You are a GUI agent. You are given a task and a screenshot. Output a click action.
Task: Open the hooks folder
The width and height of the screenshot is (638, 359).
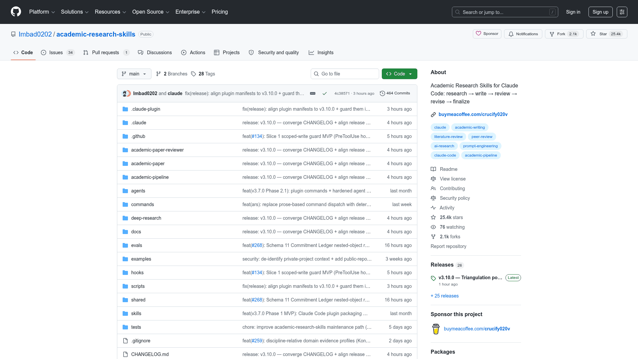coord(137,273)
